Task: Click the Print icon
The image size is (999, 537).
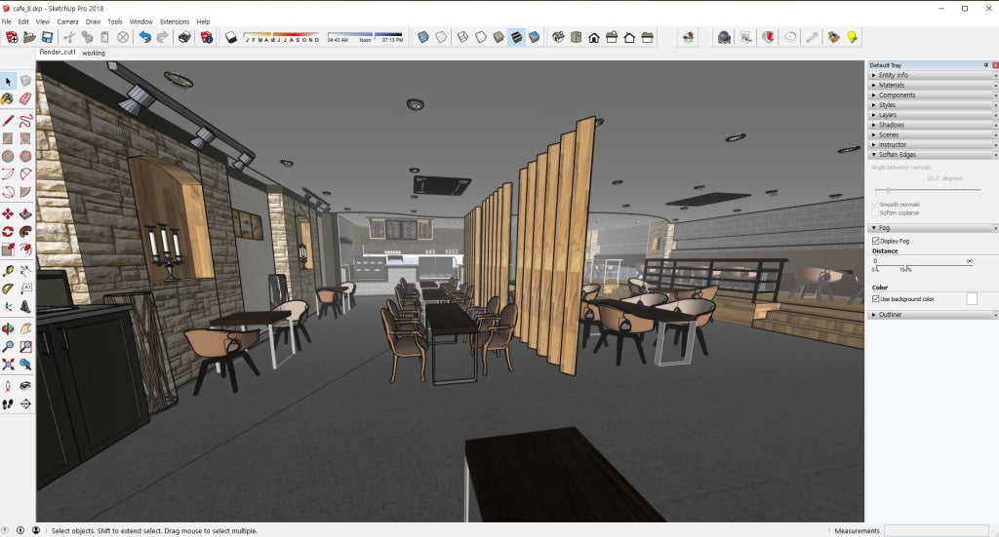Action: tap(184, 38)
